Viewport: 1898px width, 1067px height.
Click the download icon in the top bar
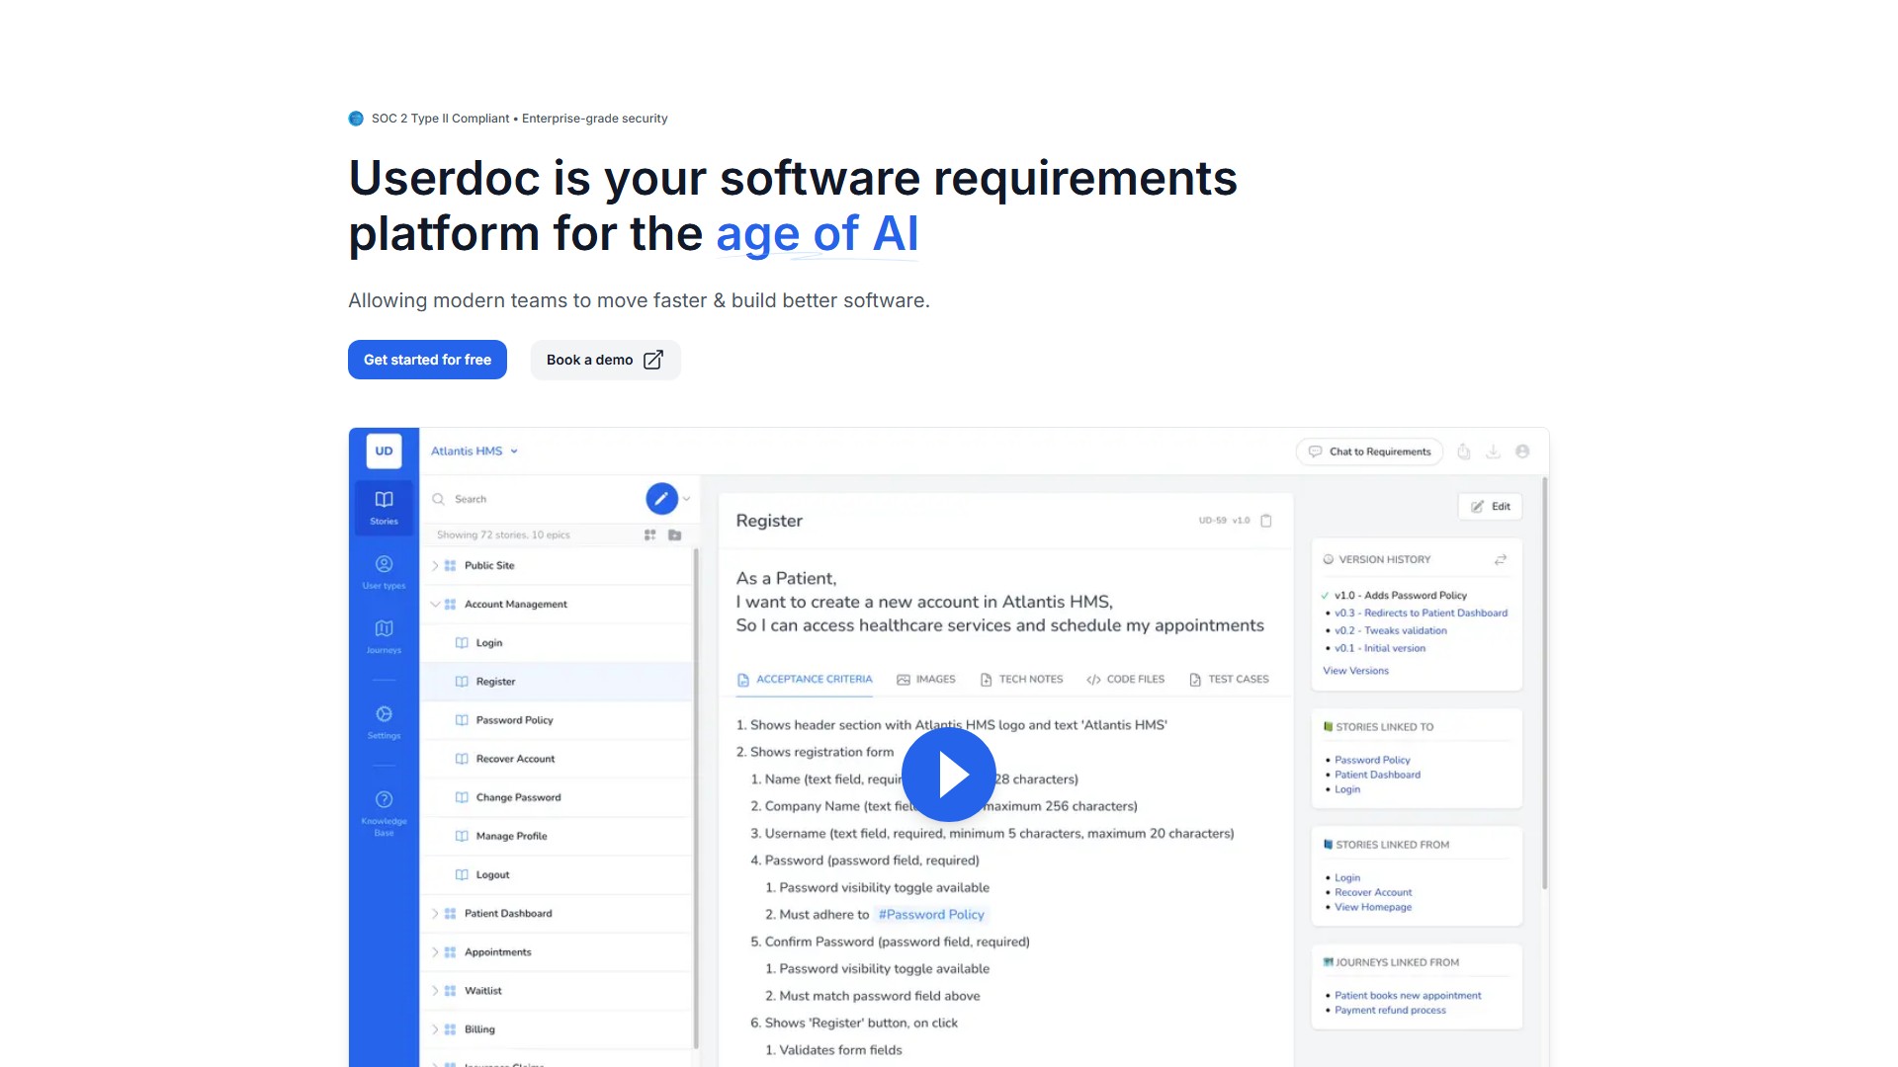tap(1493, 451)
